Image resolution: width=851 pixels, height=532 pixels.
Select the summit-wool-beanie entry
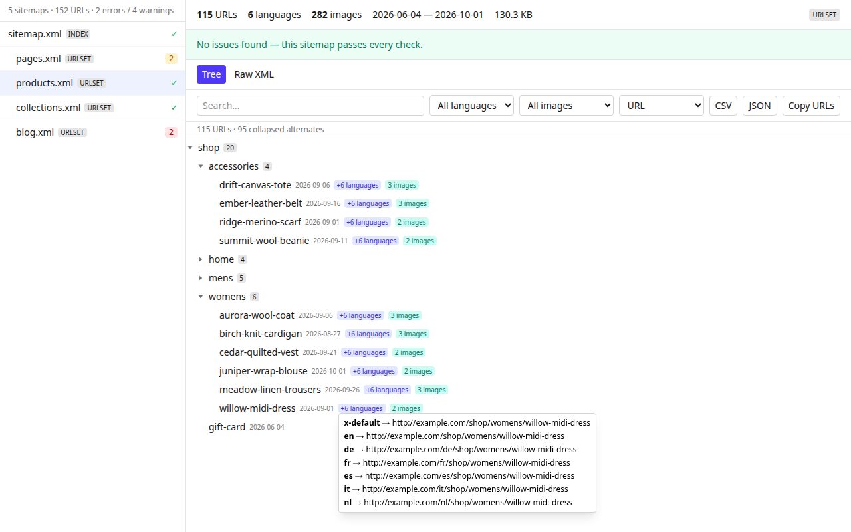coord(264,241)
